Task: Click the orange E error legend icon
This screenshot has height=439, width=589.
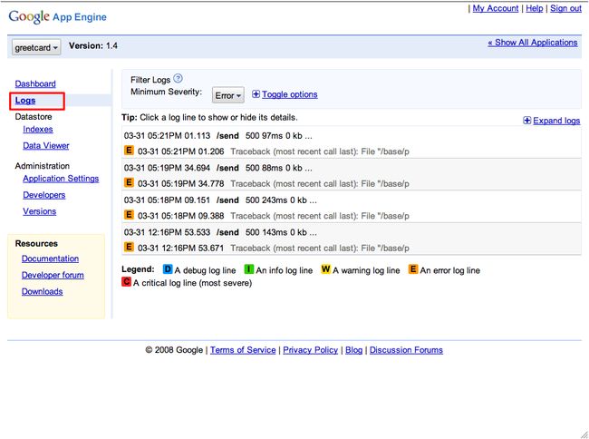Action: tap(413, 269)
